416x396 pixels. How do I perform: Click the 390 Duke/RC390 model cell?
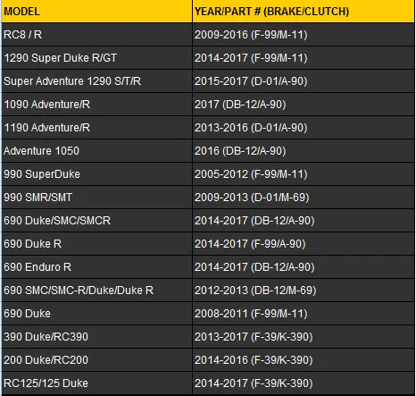[x=97, y=337]
